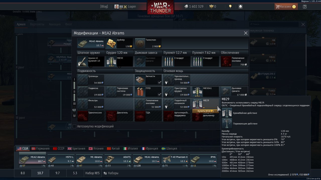The height and width of the screenshot is (180, 321).
Task: Select the Тормозная система modification
Action: [119, 92]
